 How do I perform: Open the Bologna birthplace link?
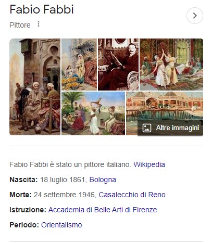tap(103, 180)
